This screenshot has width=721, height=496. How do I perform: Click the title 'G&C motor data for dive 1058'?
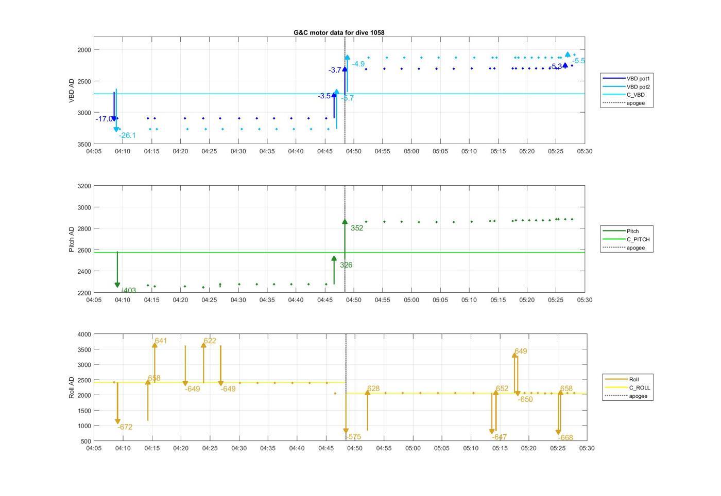(339, 32)
